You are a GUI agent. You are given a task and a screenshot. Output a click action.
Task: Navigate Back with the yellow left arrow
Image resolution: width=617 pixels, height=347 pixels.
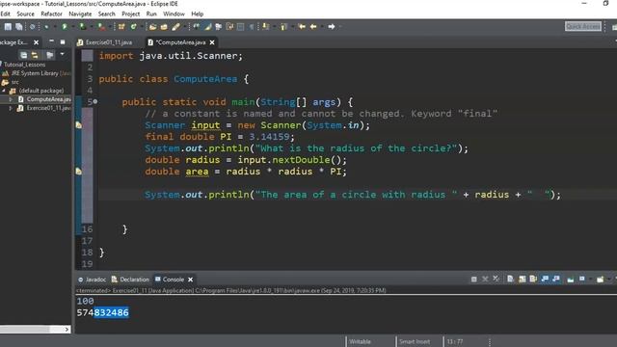tap(313, 26)
